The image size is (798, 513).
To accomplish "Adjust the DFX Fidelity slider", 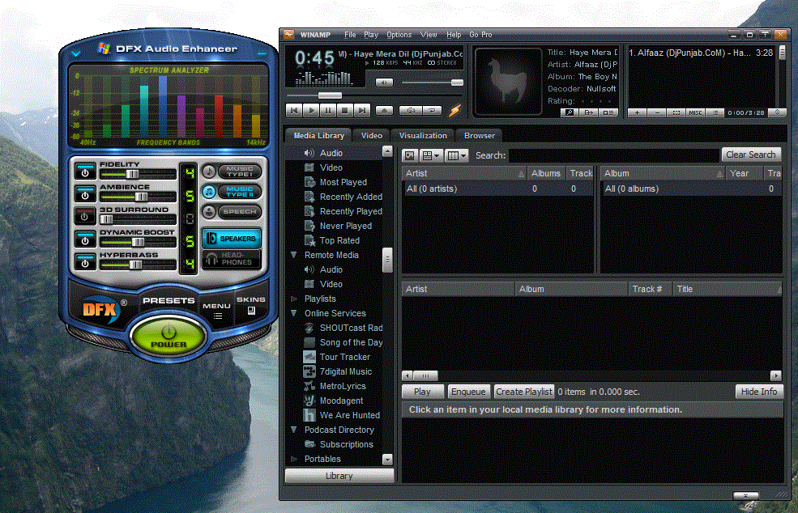I will click(x=132, y=175).
